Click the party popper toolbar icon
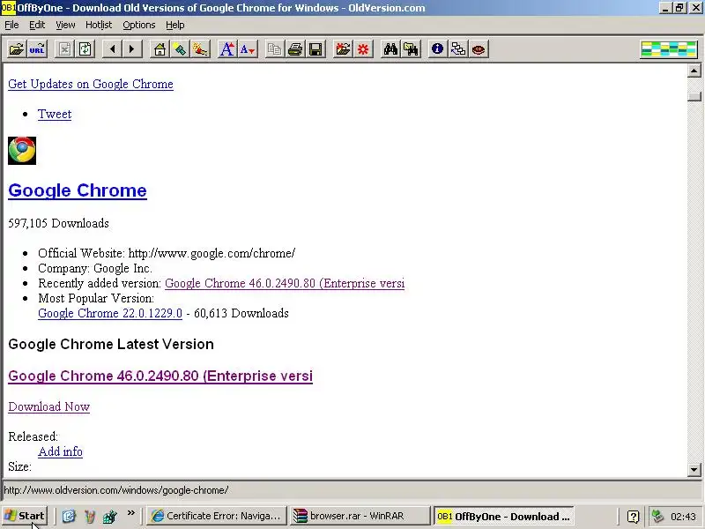 (200, 49)
